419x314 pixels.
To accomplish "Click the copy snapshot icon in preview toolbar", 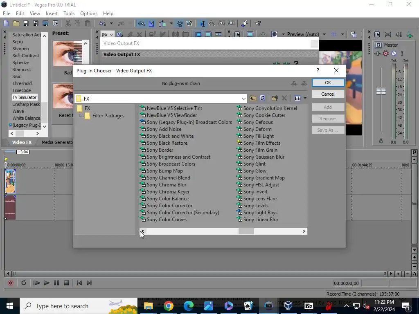I will pos(353,34).
